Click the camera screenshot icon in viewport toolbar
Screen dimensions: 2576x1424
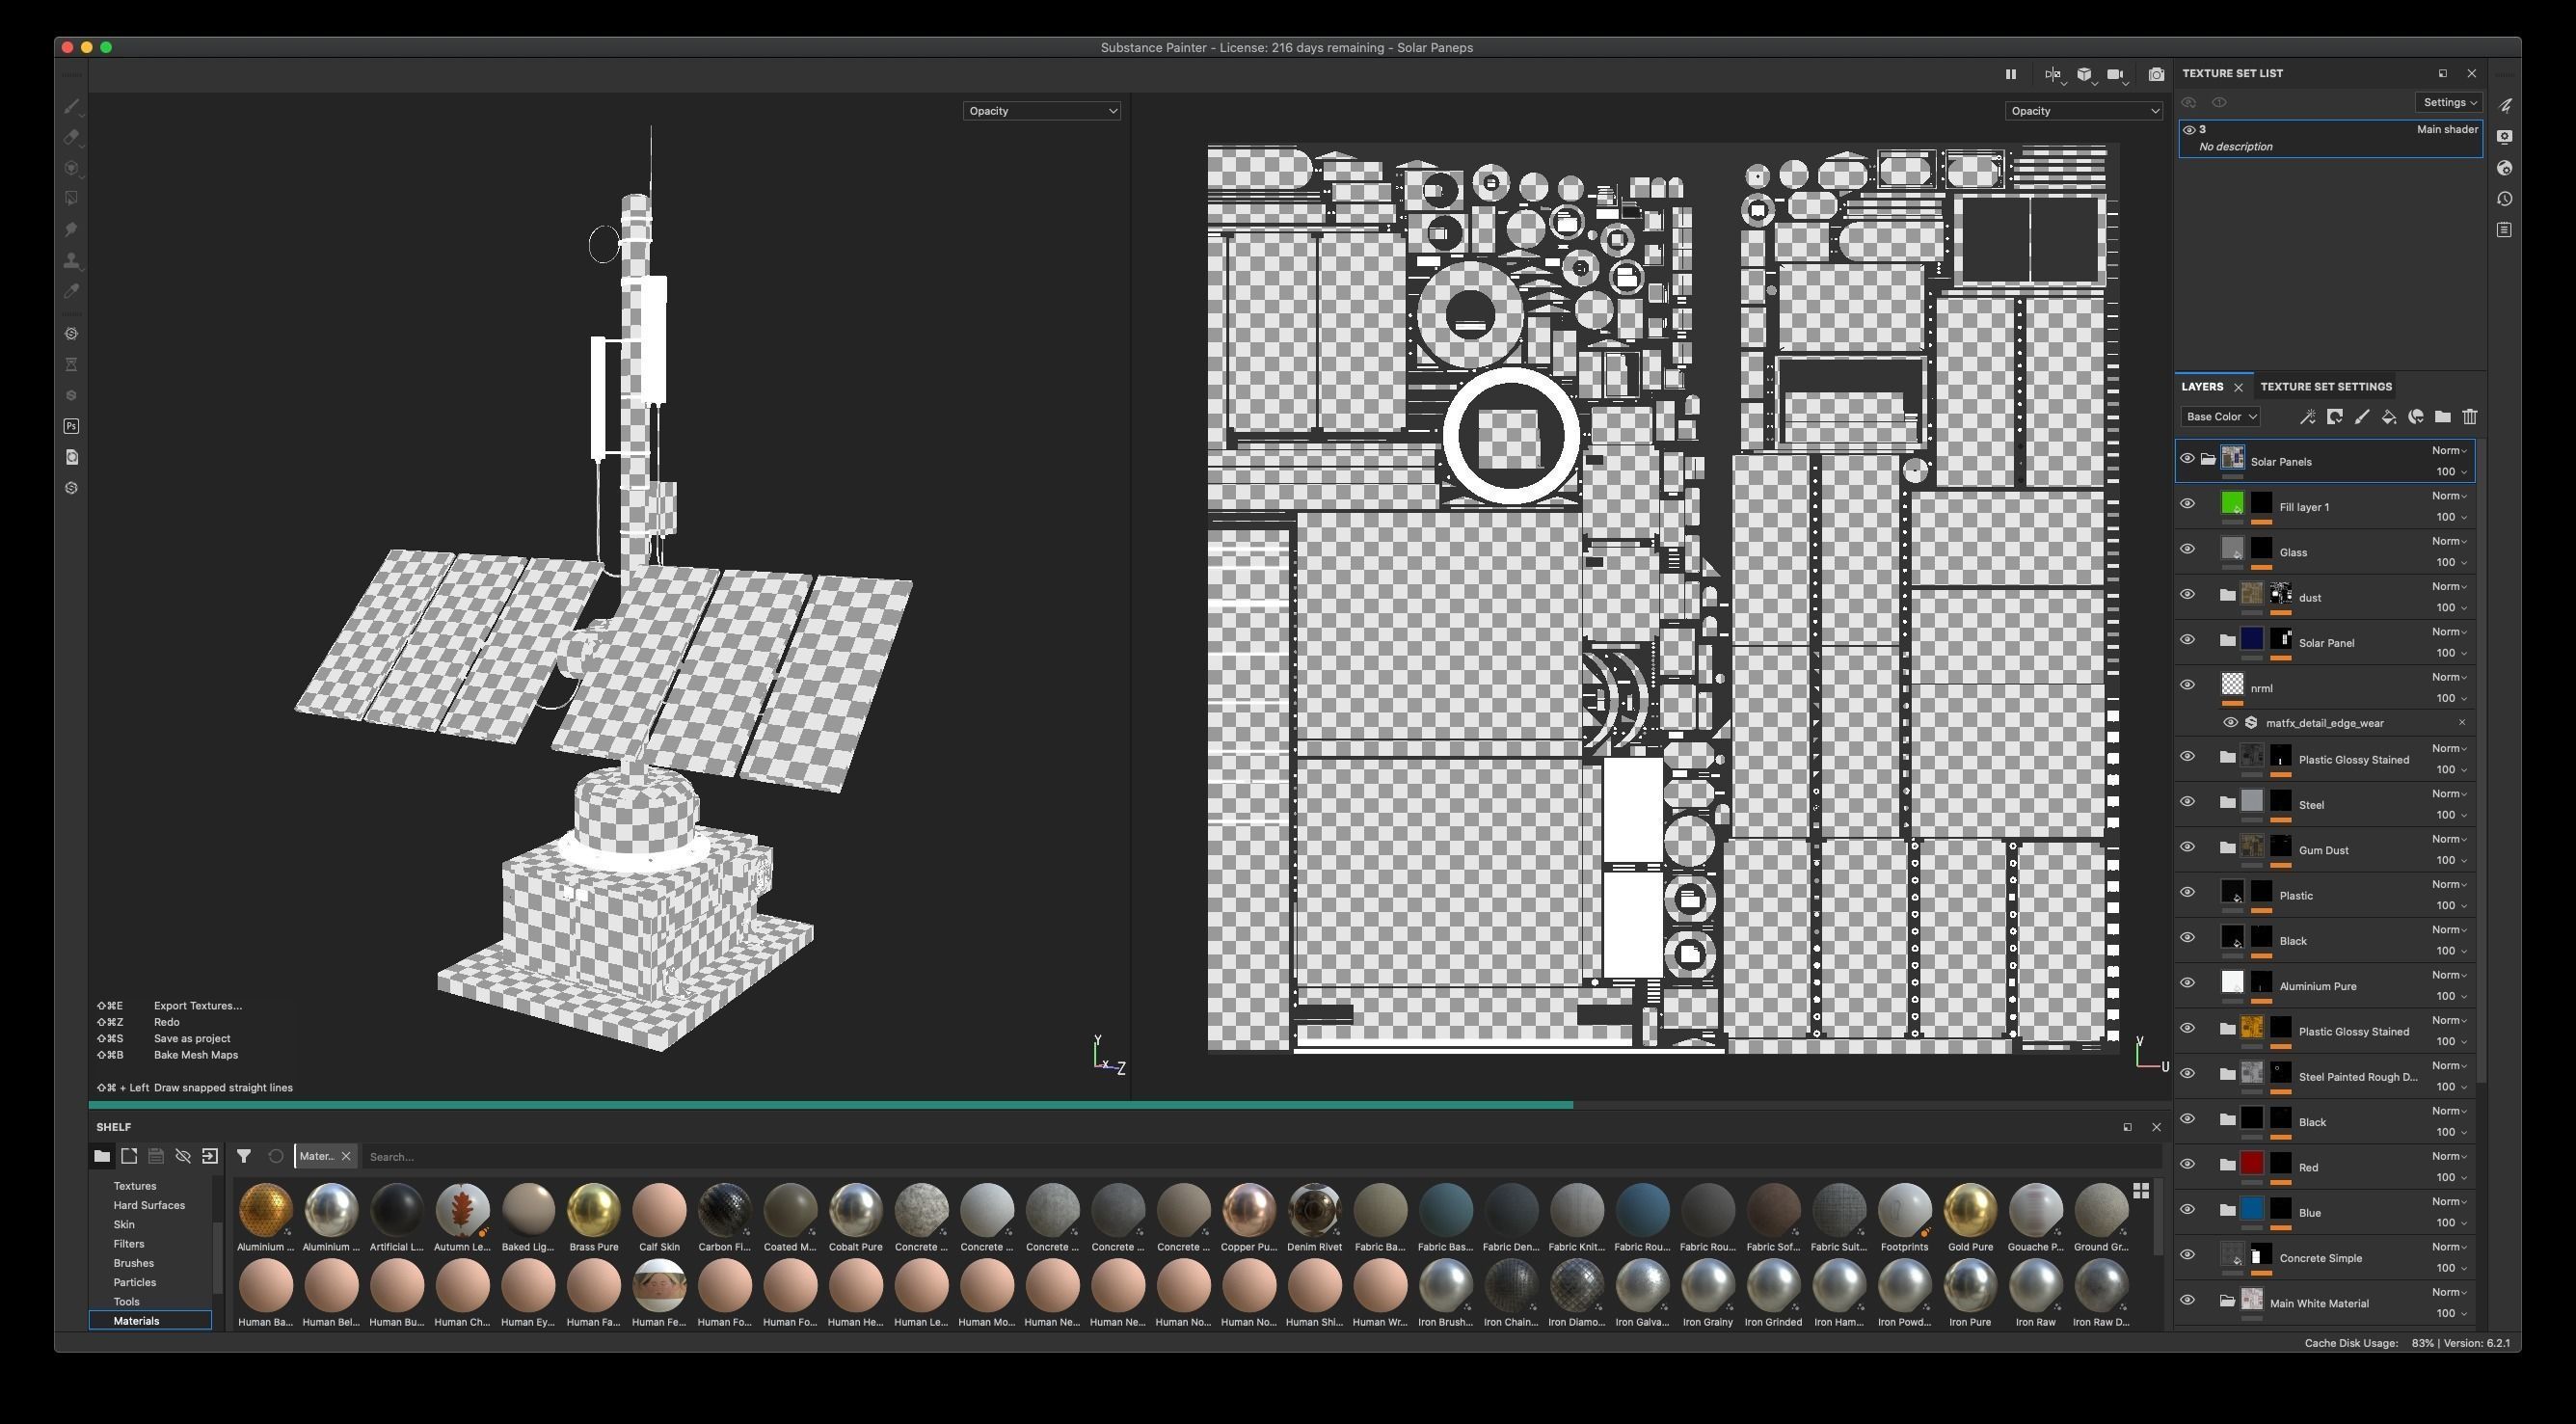2156,74
